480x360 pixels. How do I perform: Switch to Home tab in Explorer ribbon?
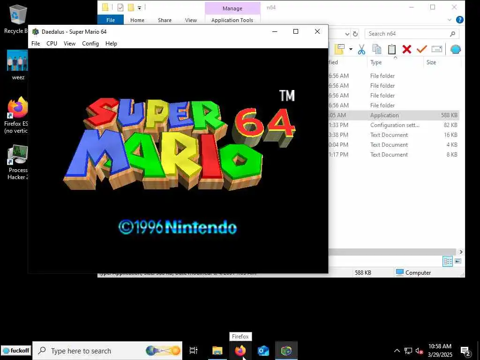pyautogui.click(x=137, y=20)
